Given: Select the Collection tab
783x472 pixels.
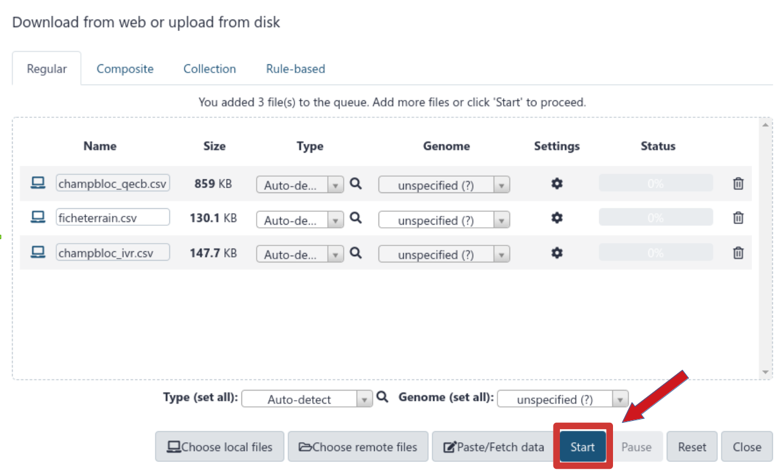Looking at the screenshot, I should pyautogui.click(x=210, y=69).
